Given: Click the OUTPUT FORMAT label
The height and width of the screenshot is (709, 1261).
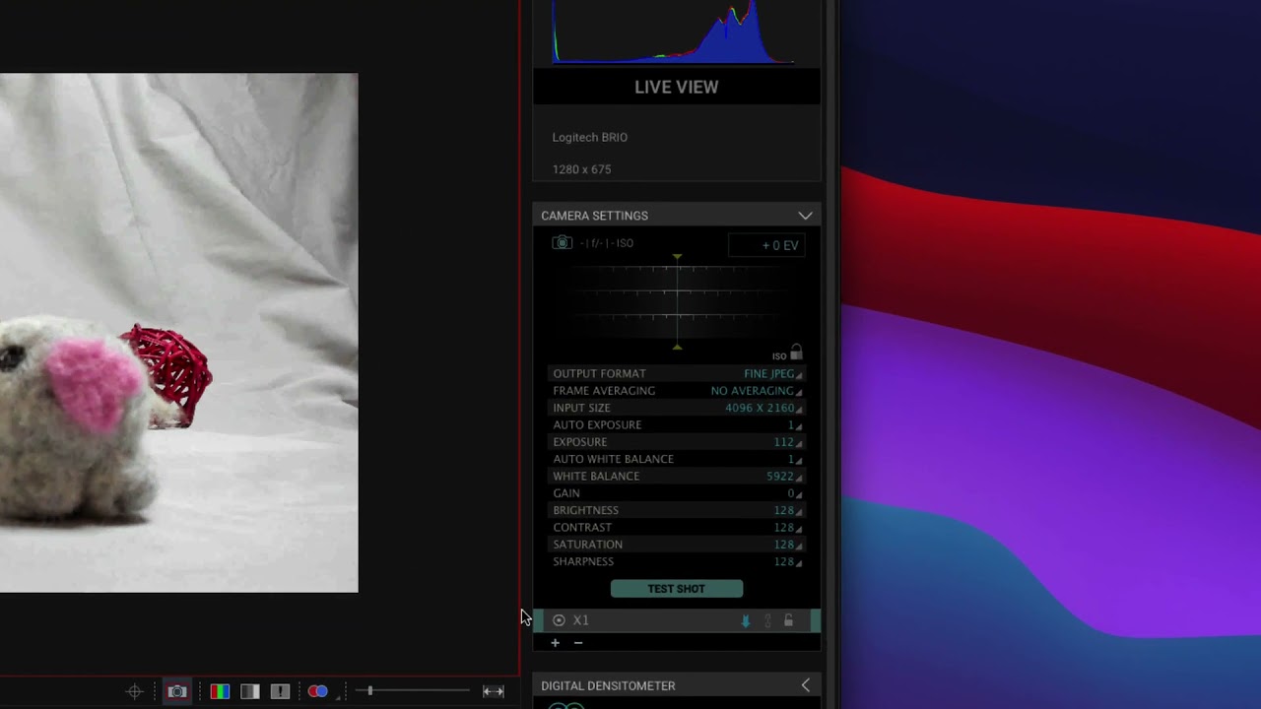Looking at the screenshot, I should coord(599,374).
